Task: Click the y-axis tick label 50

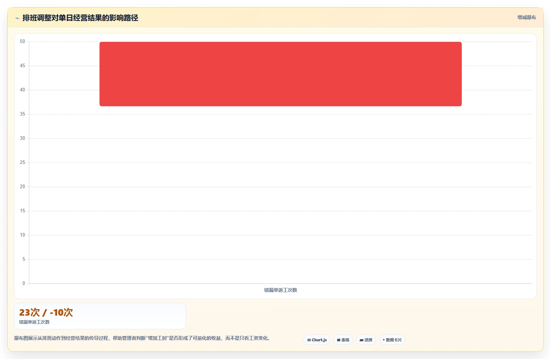Action: tap(22, 42)
